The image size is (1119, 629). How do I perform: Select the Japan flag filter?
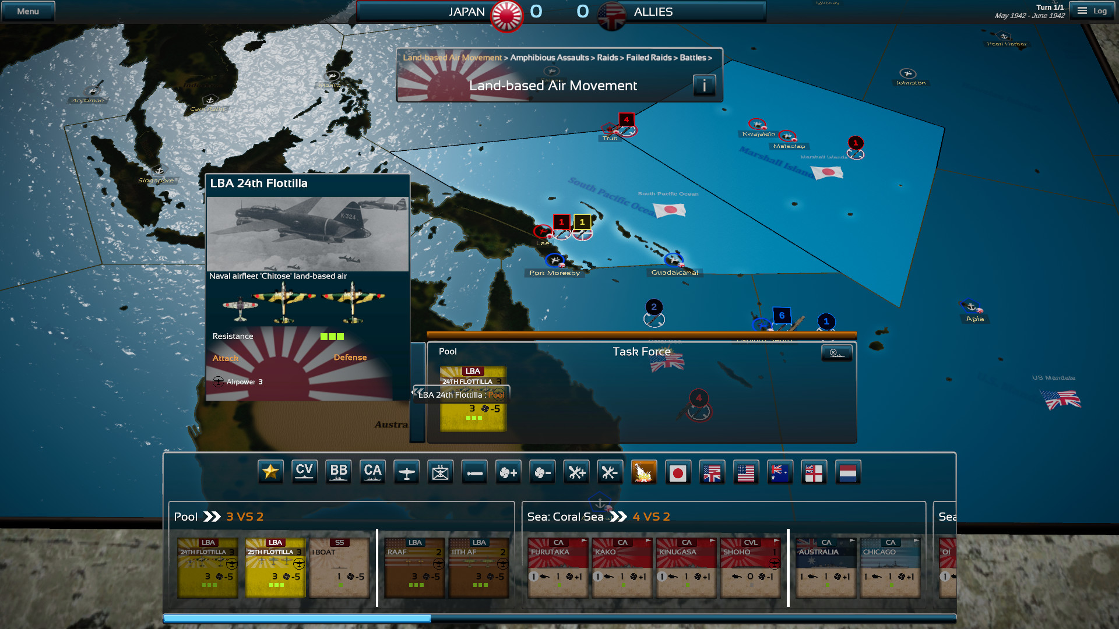(x=678, y=472)
